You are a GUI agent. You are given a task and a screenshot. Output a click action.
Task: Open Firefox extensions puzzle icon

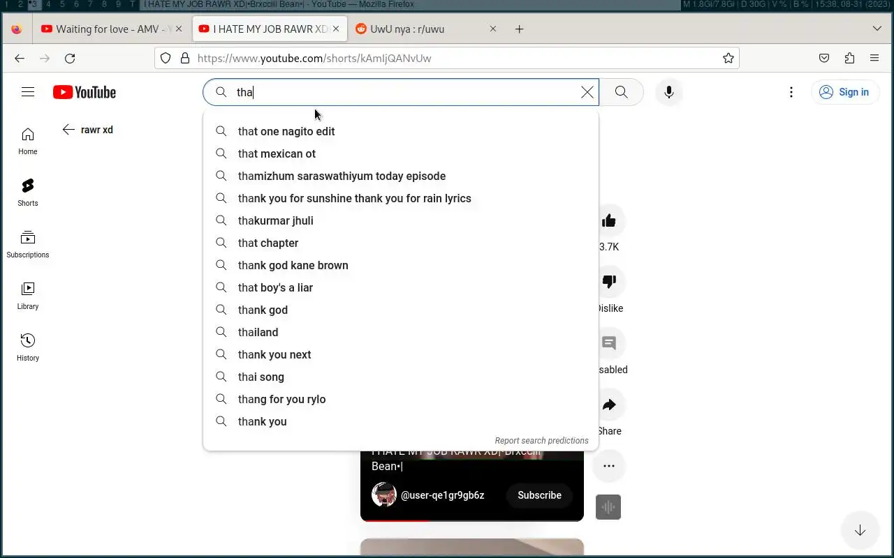click(x=849, y=59)
